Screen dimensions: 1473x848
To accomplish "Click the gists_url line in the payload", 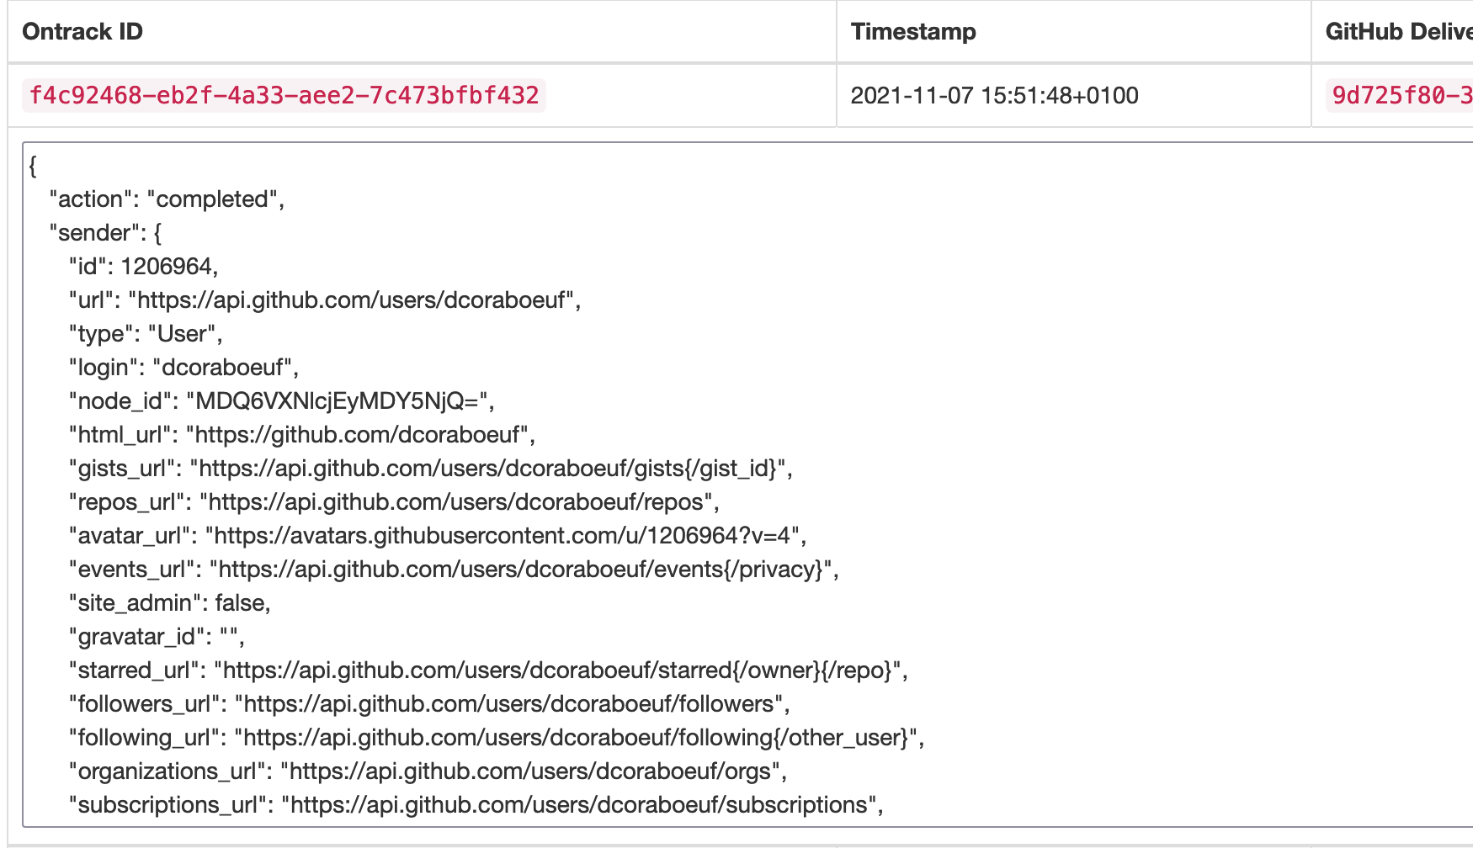I will tap(430, 469).
